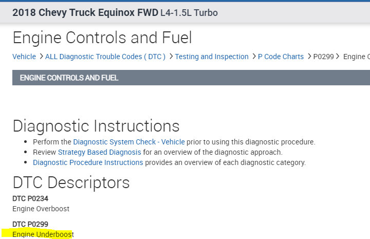Click the highlighted Engine Underboost text

[43, 234]
